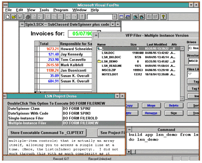202x163 pixels.
Task: Click the AutoForm toolbar icon
Action: (149, 17)
